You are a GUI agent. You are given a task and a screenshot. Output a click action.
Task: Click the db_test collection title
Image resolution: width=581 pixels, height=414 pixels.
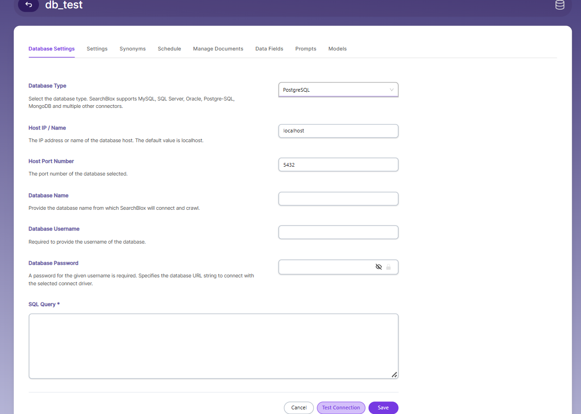click(64, 5)
